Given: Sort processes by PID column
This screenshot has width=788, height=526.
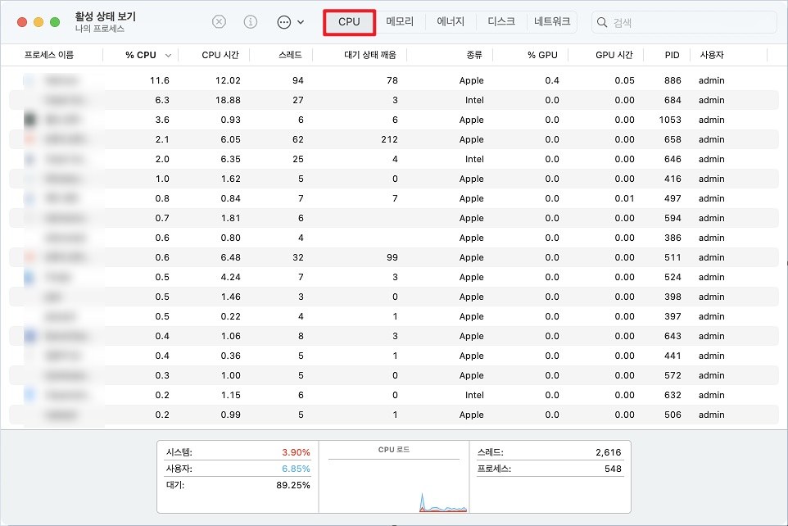Looking at the screenshot, I should click(x=672, y=55).
